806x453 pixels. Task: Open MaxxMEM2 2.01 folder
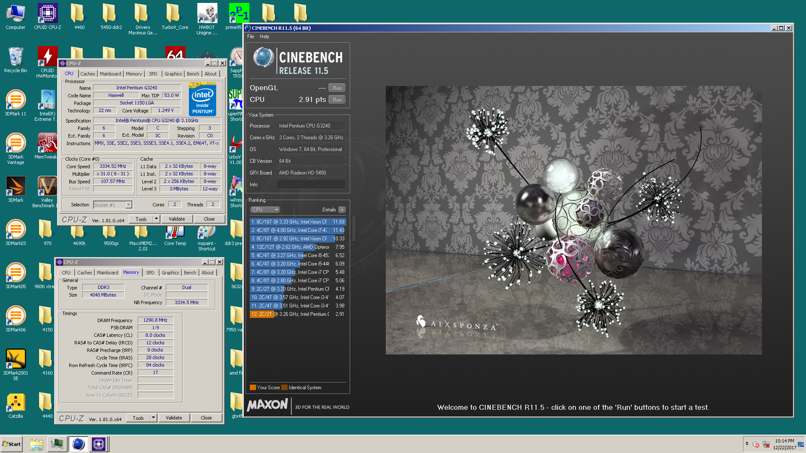tap(143, 238)
